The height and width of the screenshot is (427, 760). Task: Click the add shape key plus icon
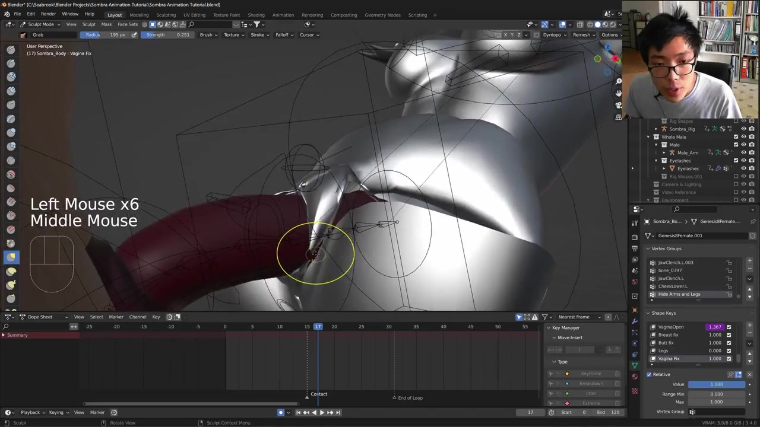pos(749,326)
